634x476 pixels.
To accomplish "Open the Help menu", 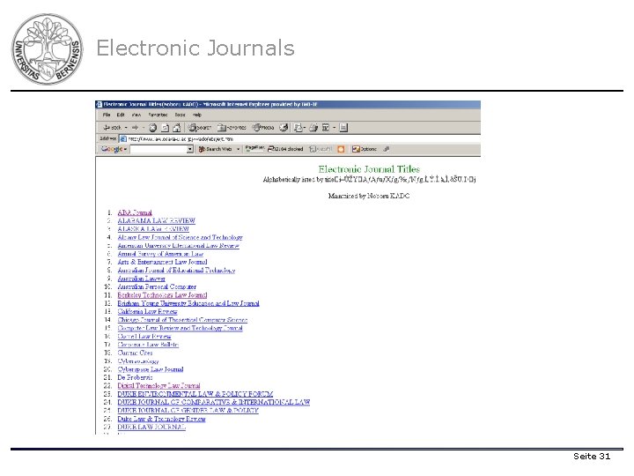I will [x=197, y=115].
